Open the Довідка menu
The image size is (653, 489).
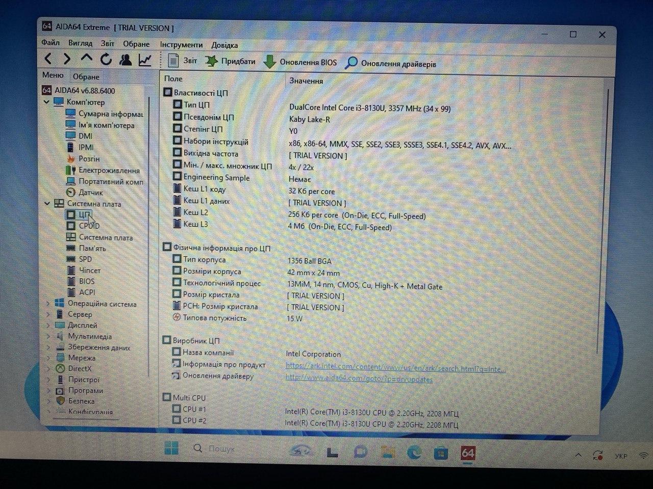224,45
